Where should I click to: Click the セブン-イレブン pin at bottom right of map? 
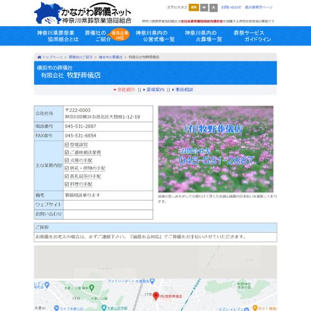tap(246, 309)
